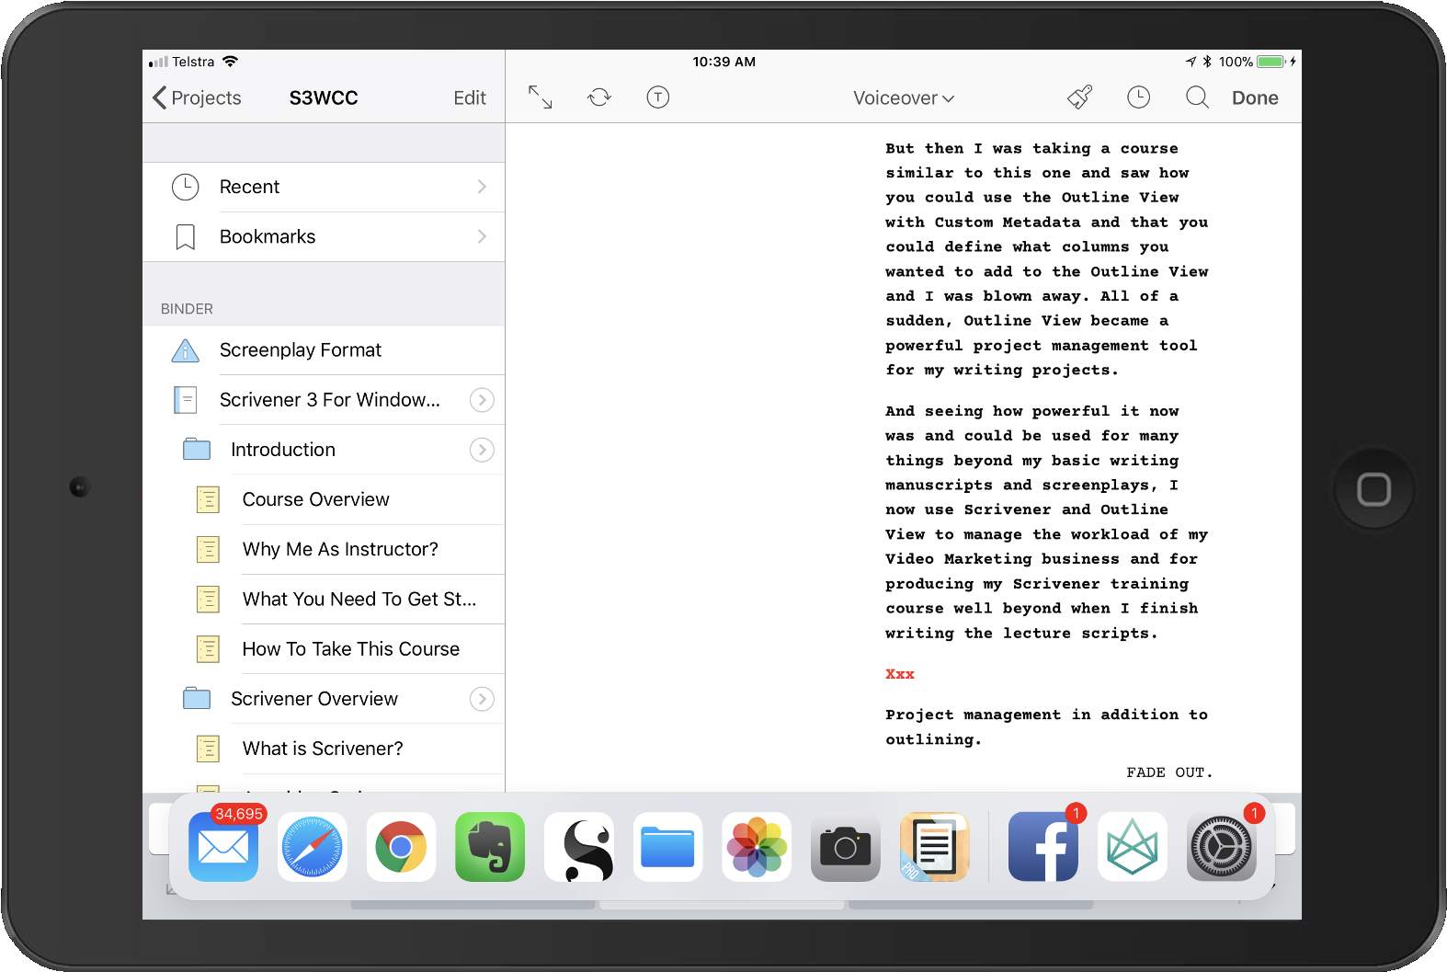1447x972 pixels.
Task: Open the Photos app in dock
Action: [757, 846]
